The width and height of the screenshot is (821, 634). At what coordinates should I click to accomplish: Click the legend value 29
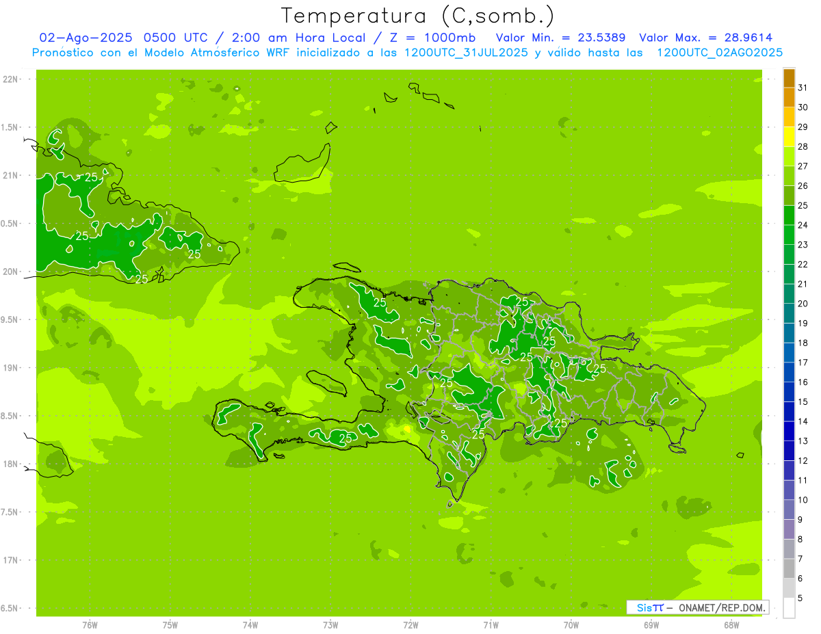803,127
